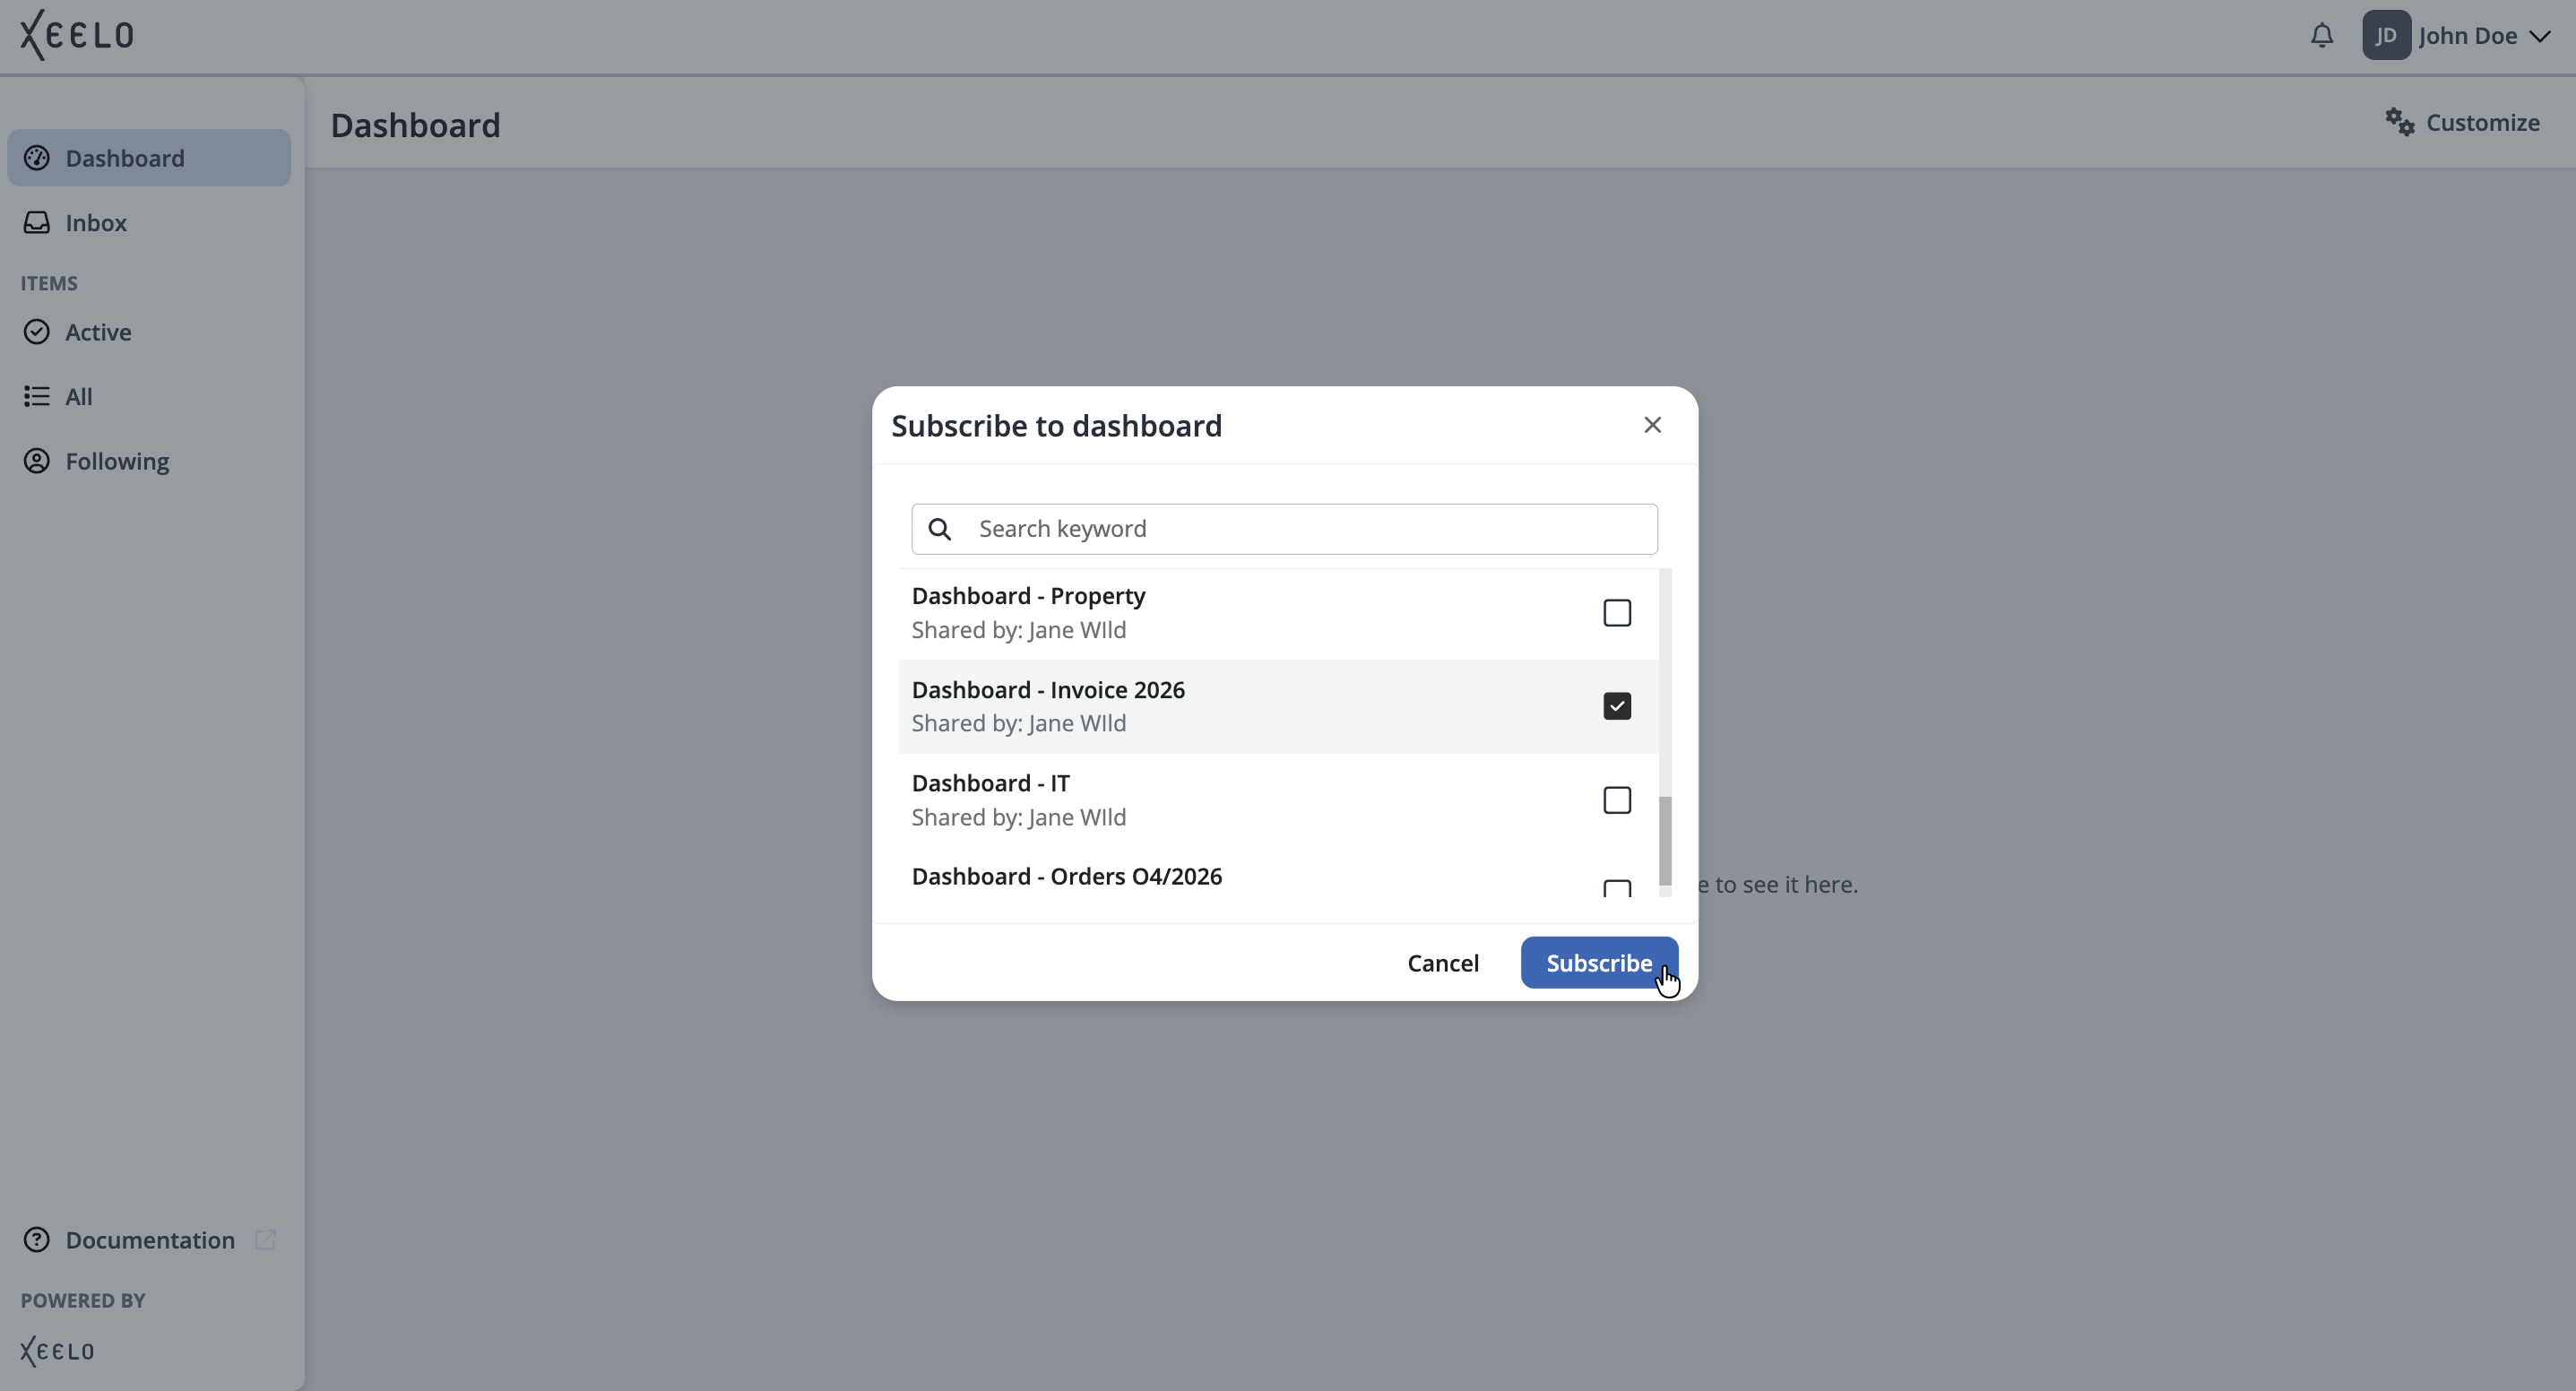Screen dimensions: 2576x1391
Task: Click the Customize gears icon
Action: click(2399, 122)
